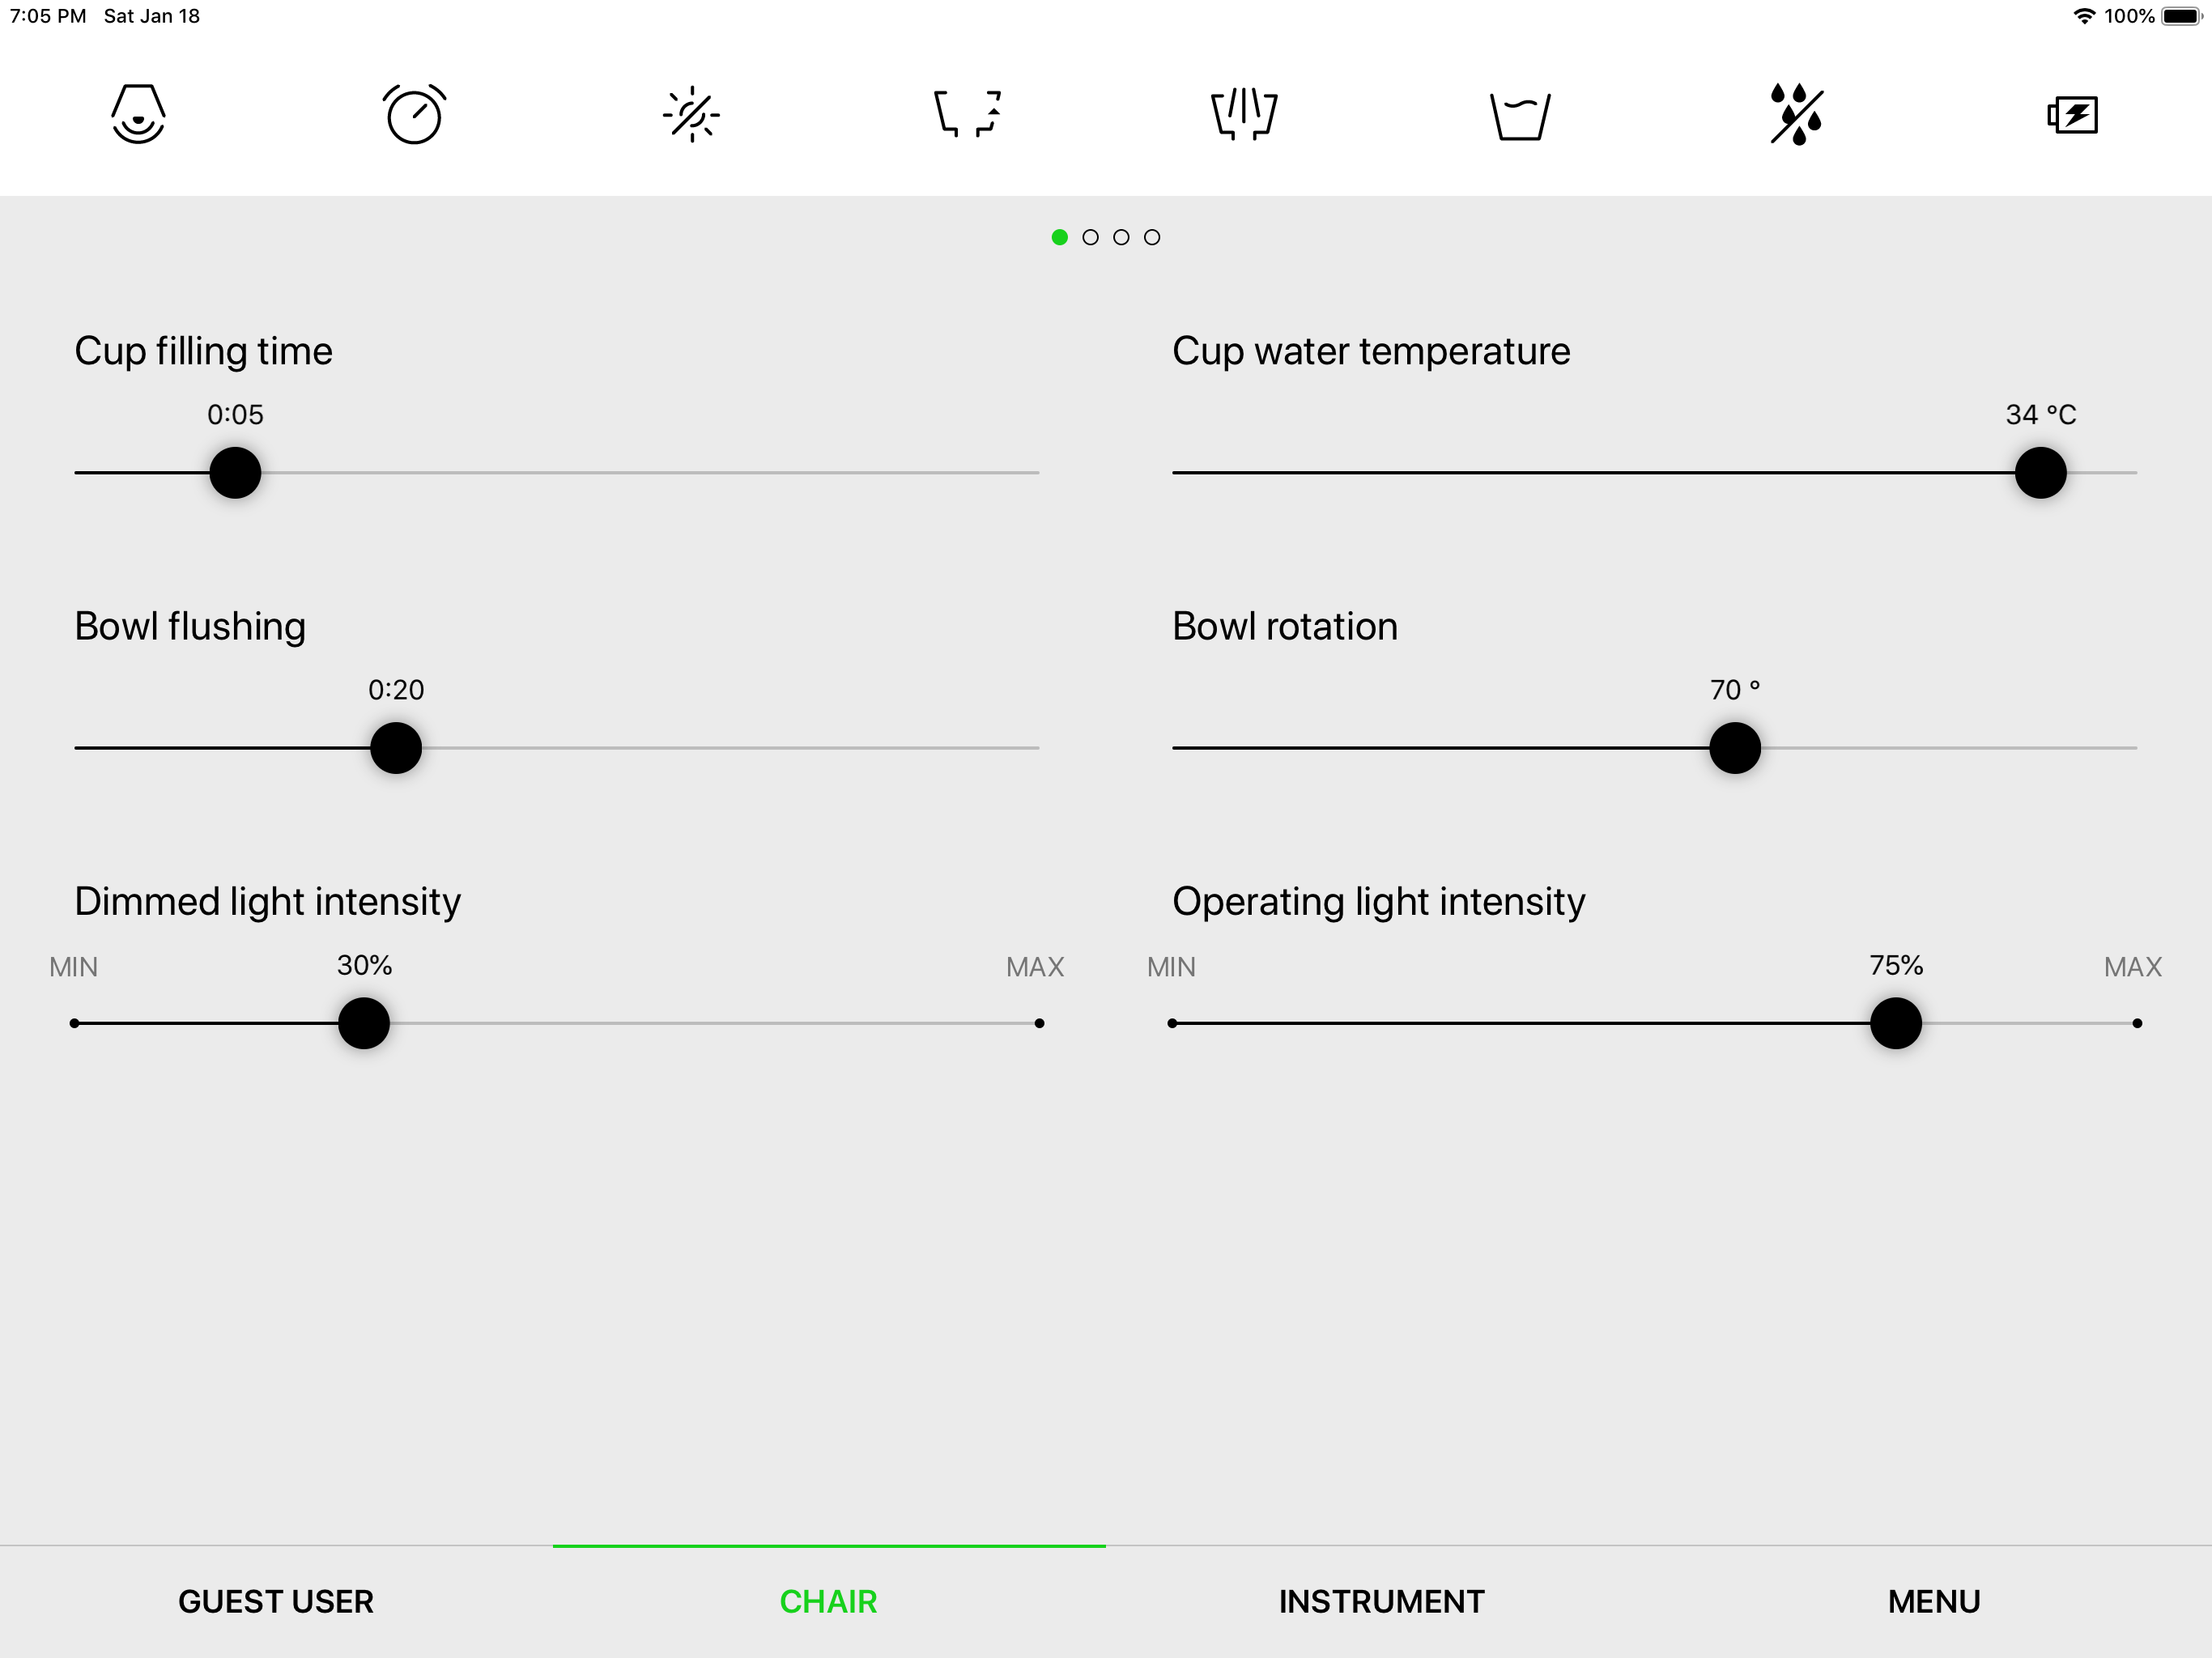The image size is (2212, 1658).
Task: Click Operating light intensity MAX endpoint
Action: click(2137, 1023)
